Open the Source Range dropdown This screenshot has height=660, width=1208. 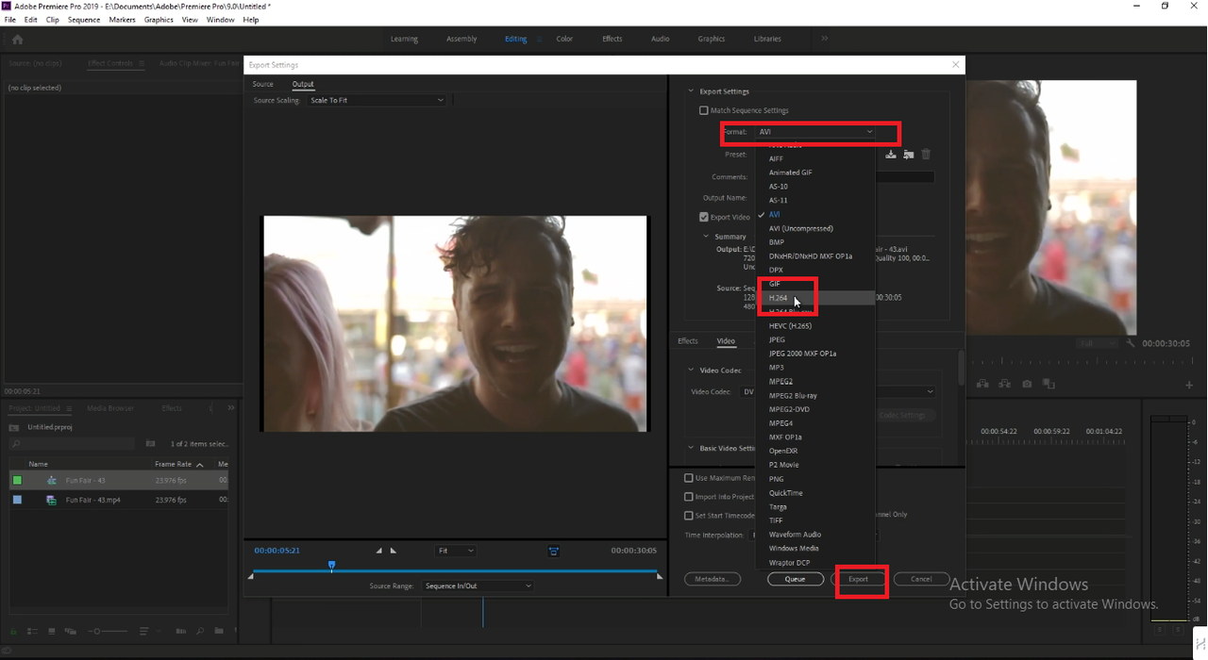(x=478, y=586)
